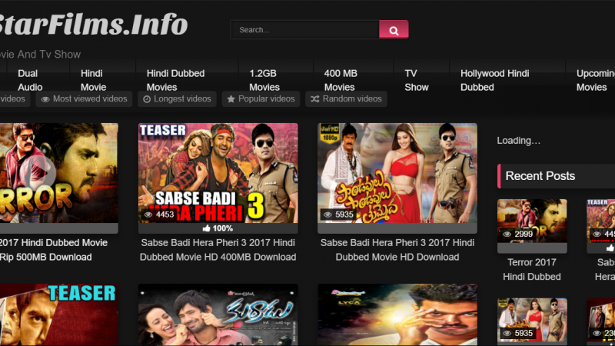The image size is (615, 346).
Task: Open Hollywood Hindi Dubbed menu
Action: pos(494,80)
